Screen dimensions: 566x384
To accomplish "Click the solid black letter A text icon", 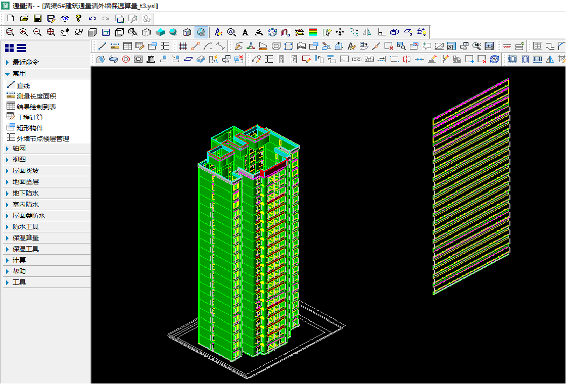I will coord(245,32).
